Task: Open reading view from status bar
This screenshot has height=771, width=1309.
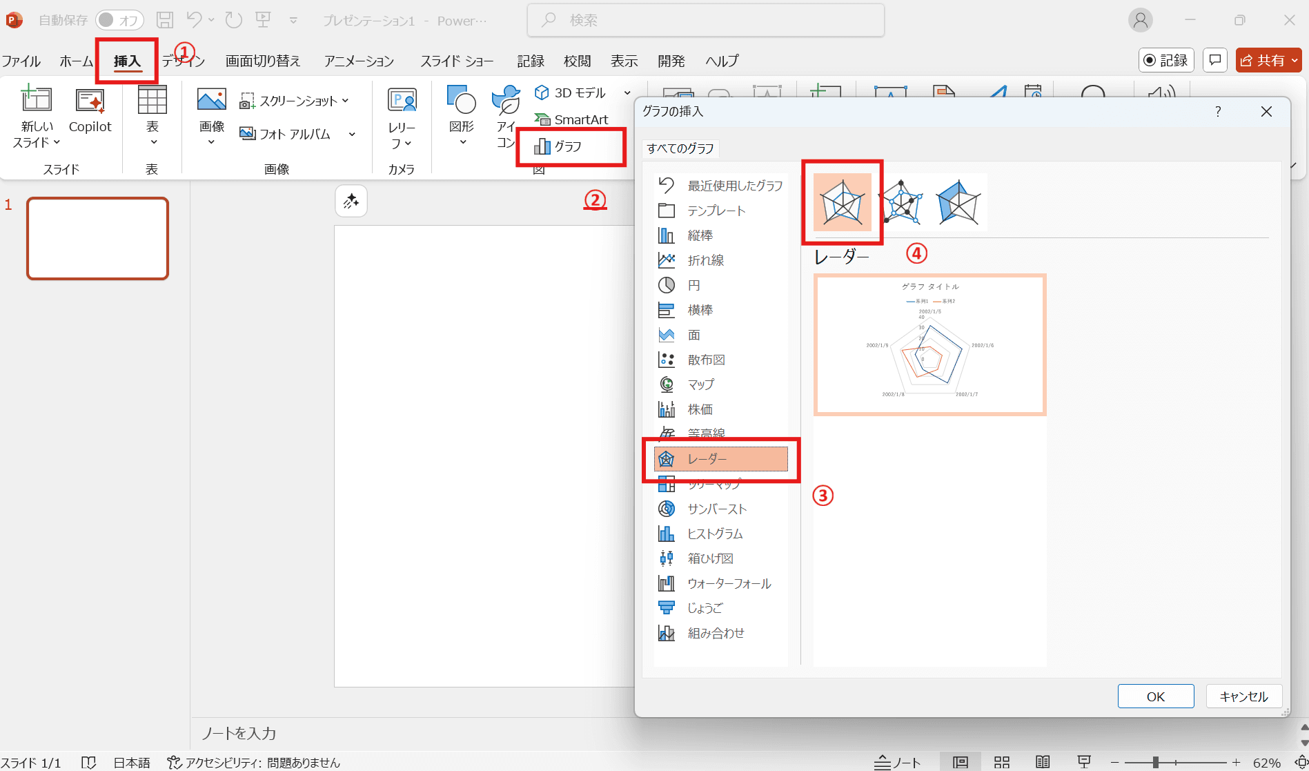Action: 1043,762
